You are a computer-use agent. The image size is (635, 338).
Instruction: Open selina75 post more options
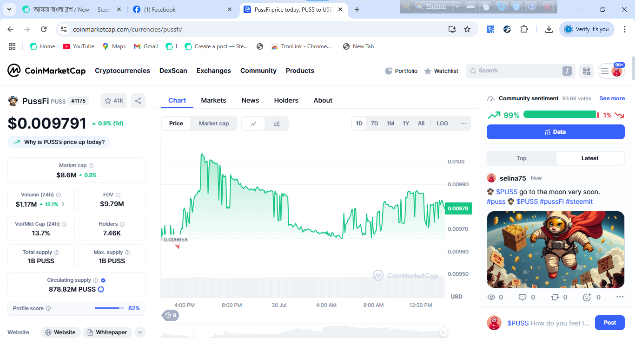coord(620,297)
